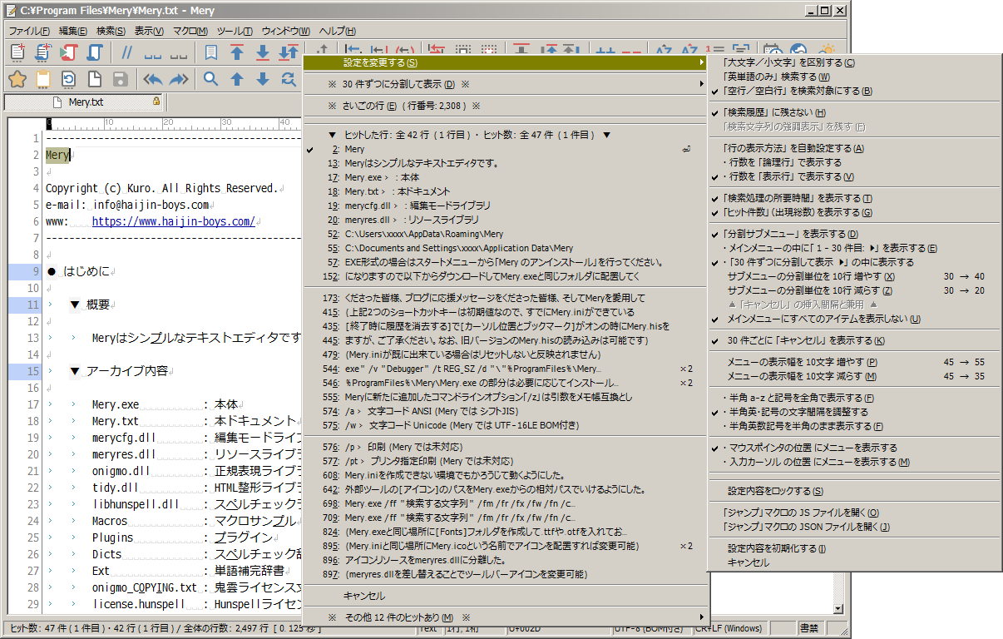
Task: Click the double right arrows icon
Action: point(179,79)
